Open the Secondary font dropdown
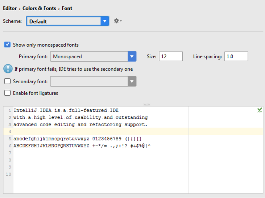 93,81
